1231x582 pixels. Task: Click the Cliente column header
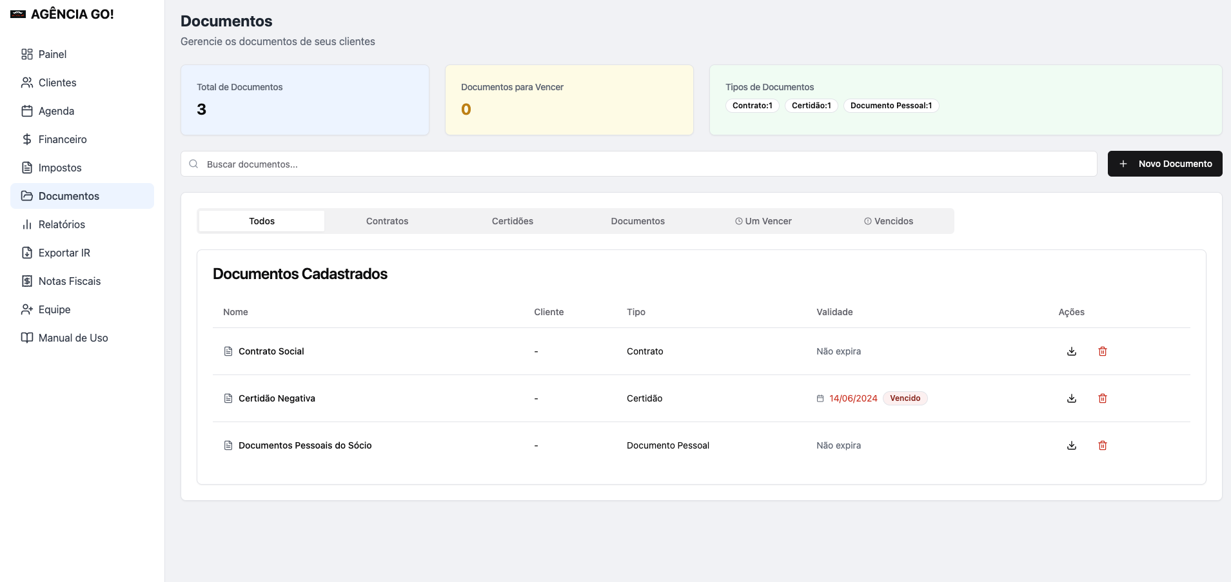(549, 312)
